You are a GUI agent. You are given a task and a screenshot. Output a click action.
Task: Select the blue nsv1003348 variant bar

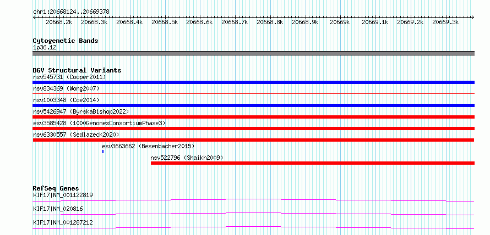(x=253, y=105)
